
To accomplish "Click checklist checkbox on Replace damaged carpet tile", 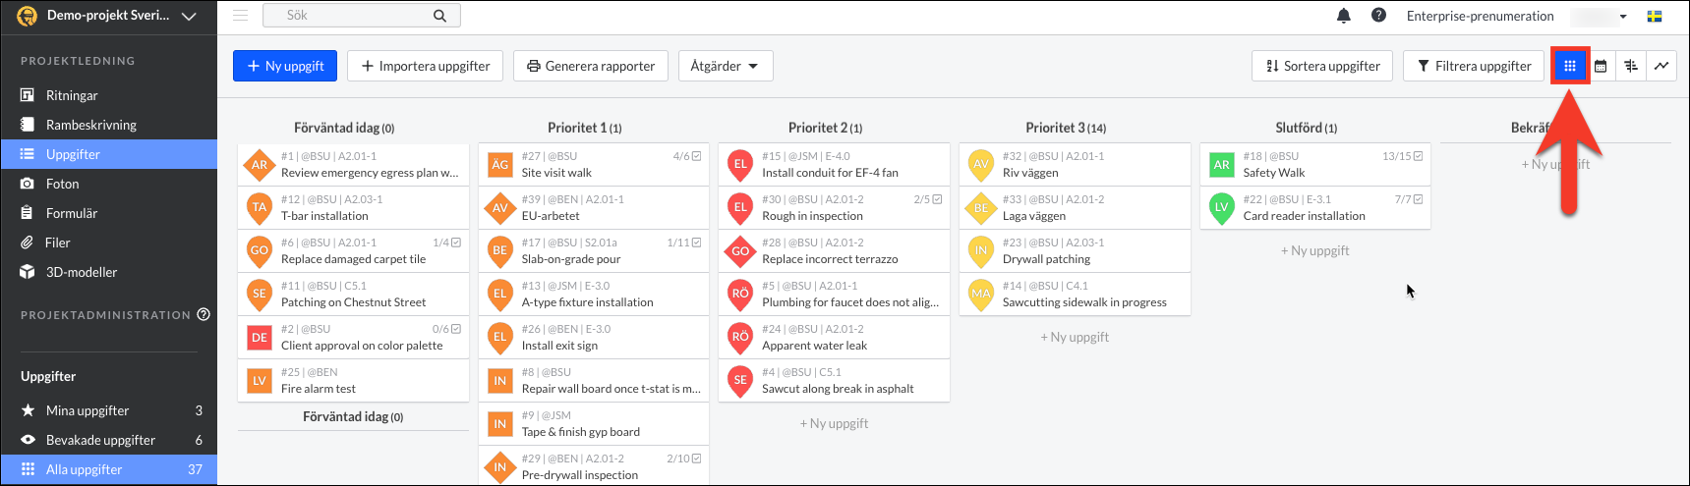I will 456,243.
